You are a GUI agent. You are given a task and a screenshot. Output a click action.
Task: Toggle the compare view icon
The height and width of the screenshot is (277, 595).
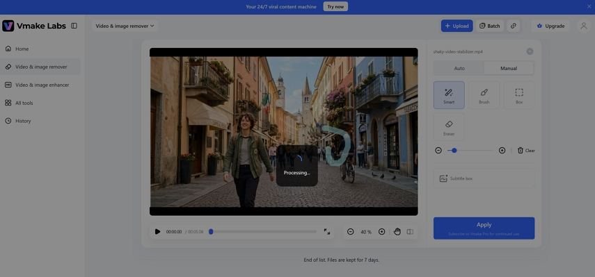point(410,232)
